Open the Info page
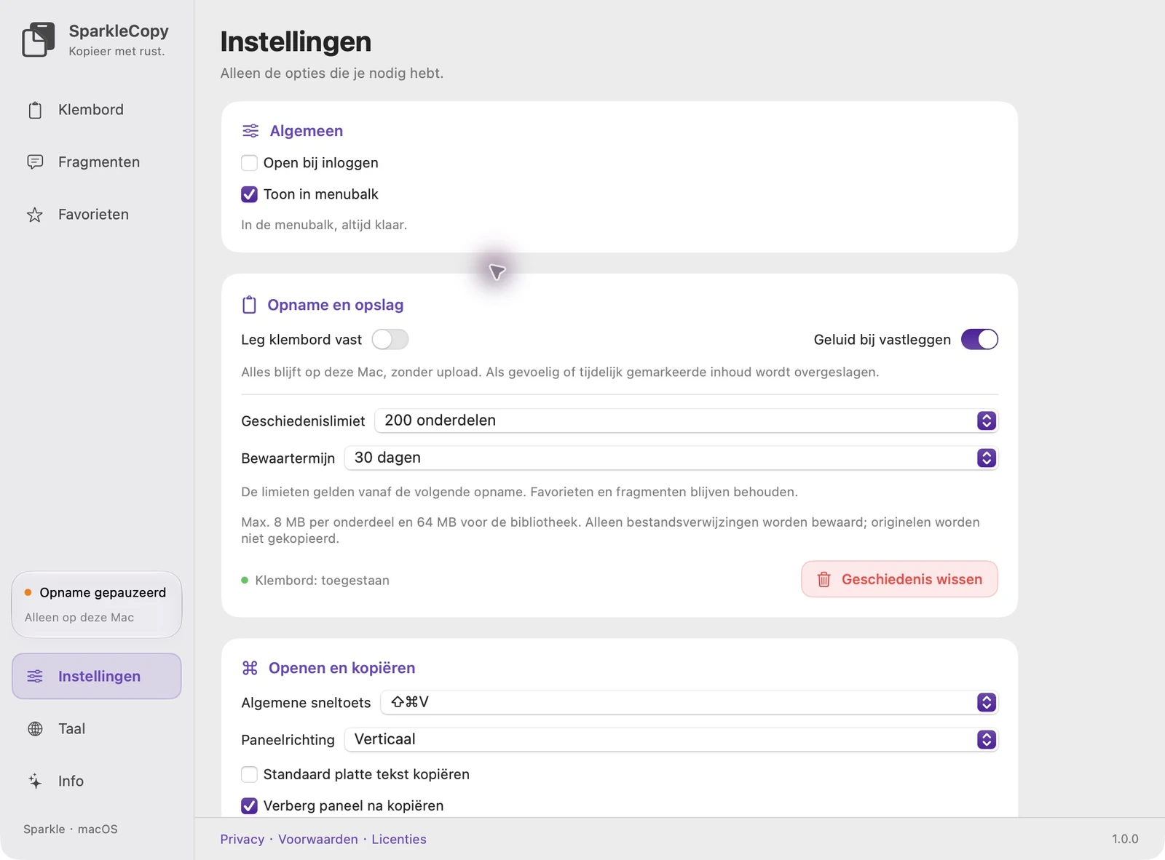 (96, 781)
